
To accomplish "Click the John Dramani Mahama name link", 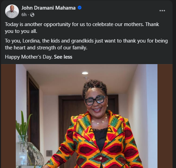I will (x=48, y=8).
